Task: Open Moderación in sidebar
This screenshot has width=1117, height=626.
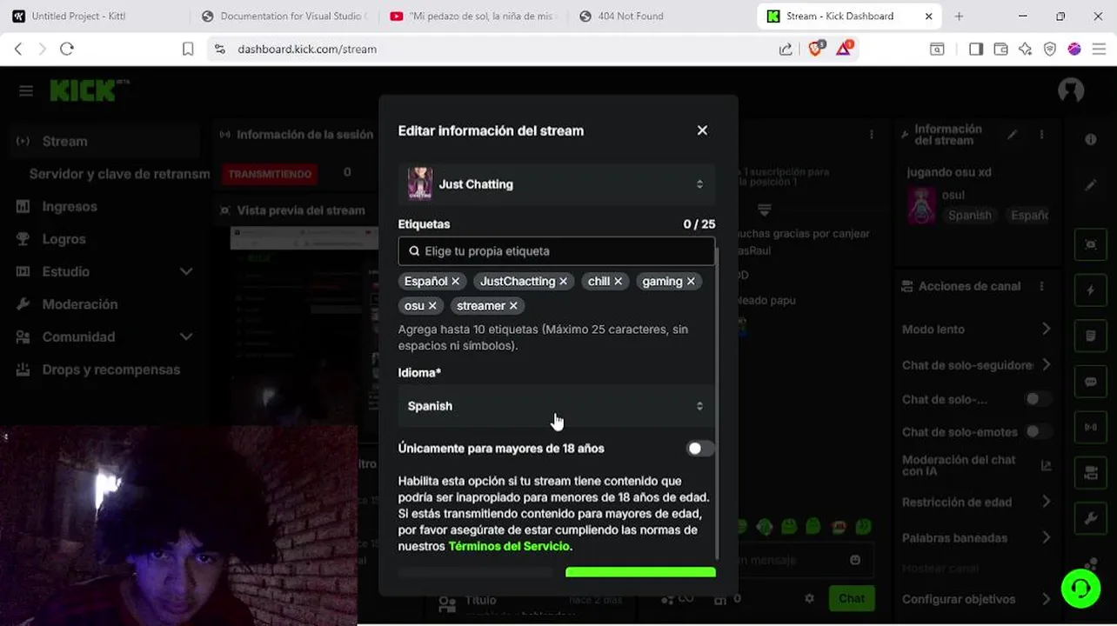Action: 80,304
